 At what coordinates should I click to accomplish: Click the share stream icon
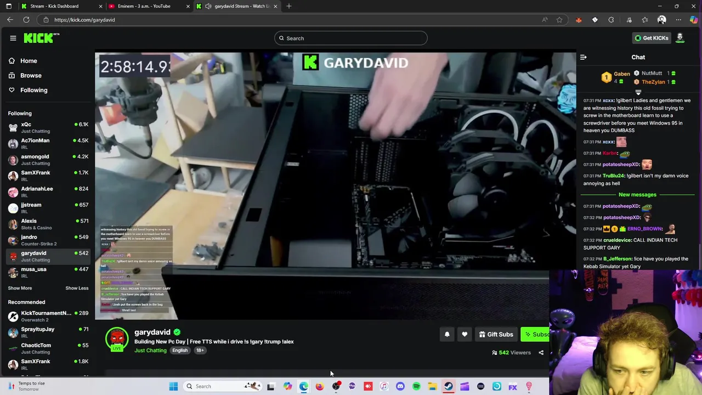[541, 353]
